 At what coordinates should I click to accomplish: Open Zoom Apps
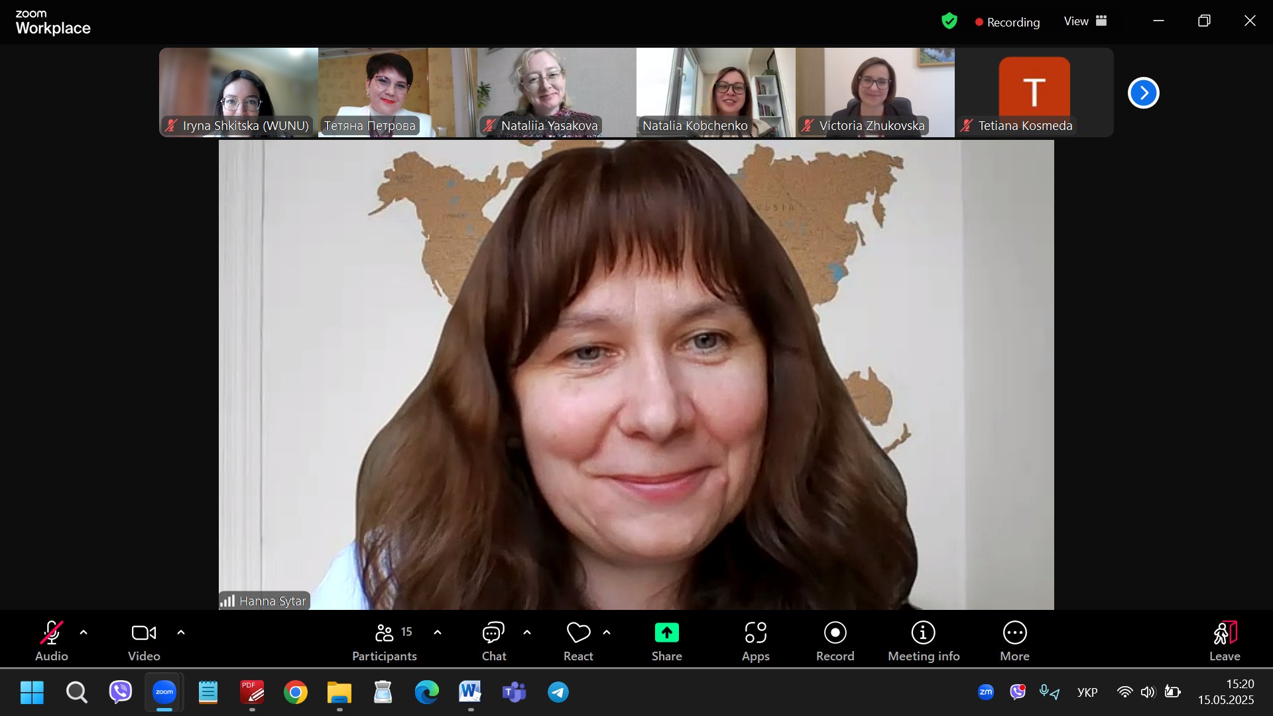756,640
